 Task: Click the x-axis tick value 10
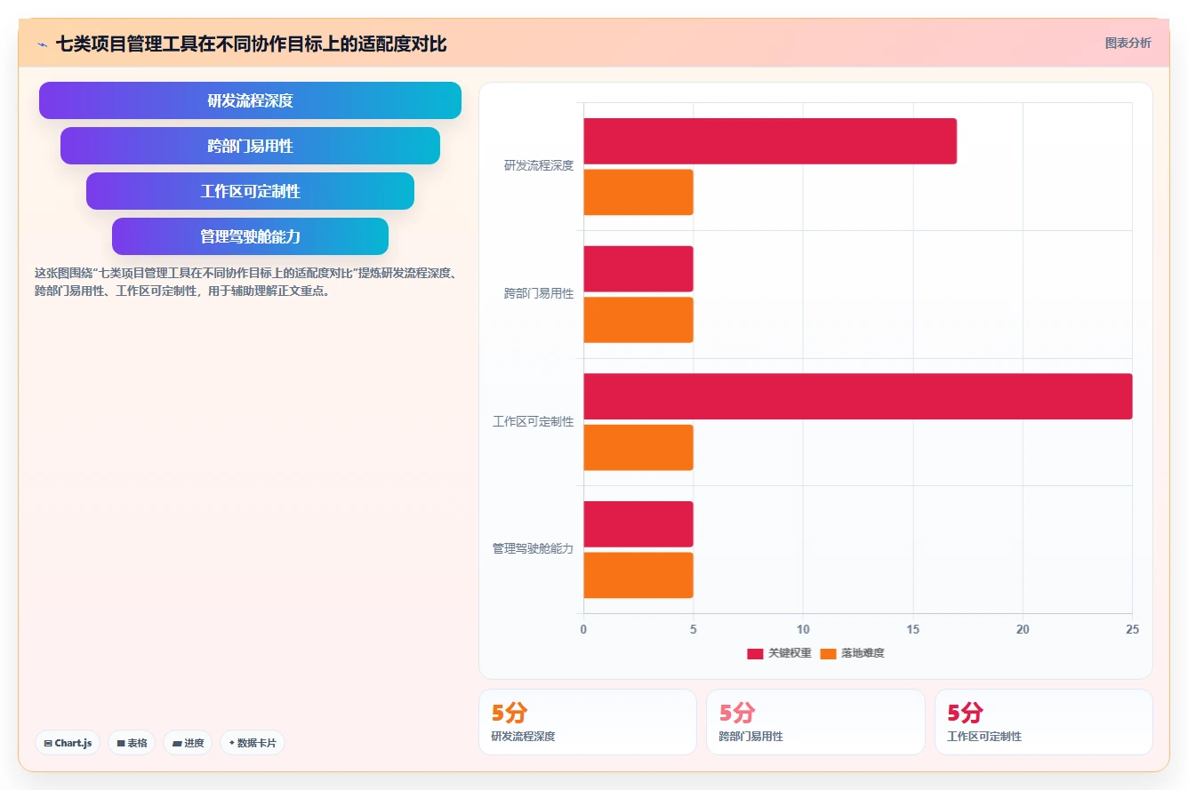tap(803, 629)
